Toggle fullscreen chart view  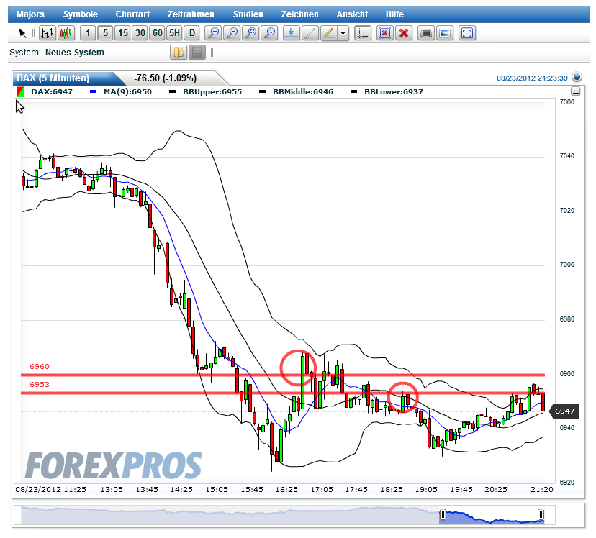[467, 33]
